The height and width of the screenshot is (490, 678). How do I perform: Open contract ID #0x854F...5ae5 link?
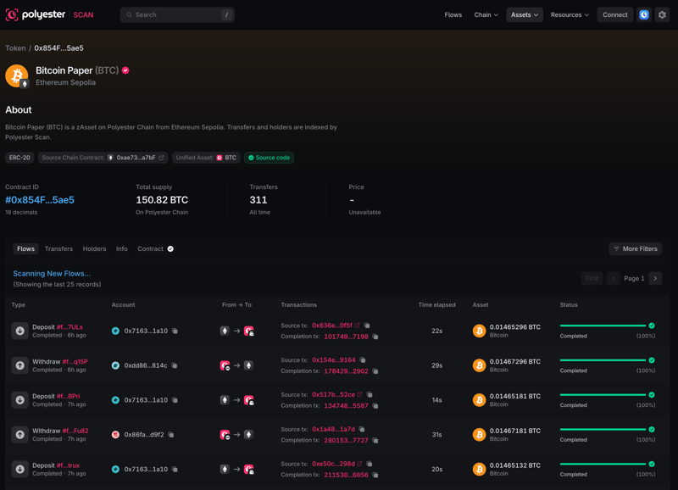pyautogui.click(x=40, y=200)
